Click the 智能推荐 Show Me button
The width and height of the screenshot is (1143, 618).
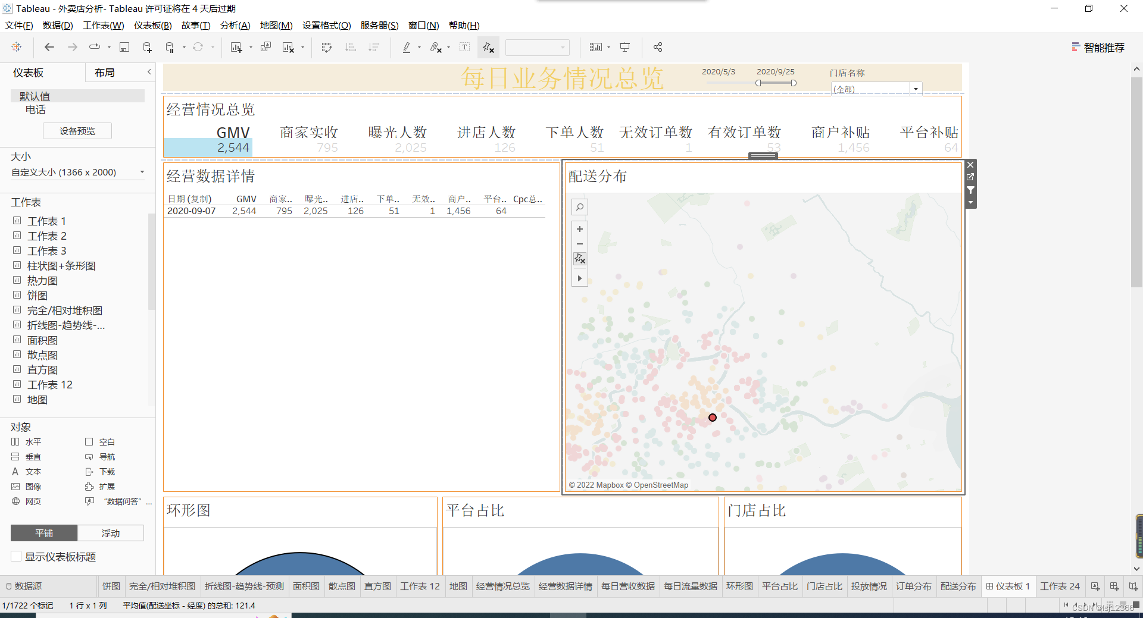pyautogui.click(x=1098, y=48)
